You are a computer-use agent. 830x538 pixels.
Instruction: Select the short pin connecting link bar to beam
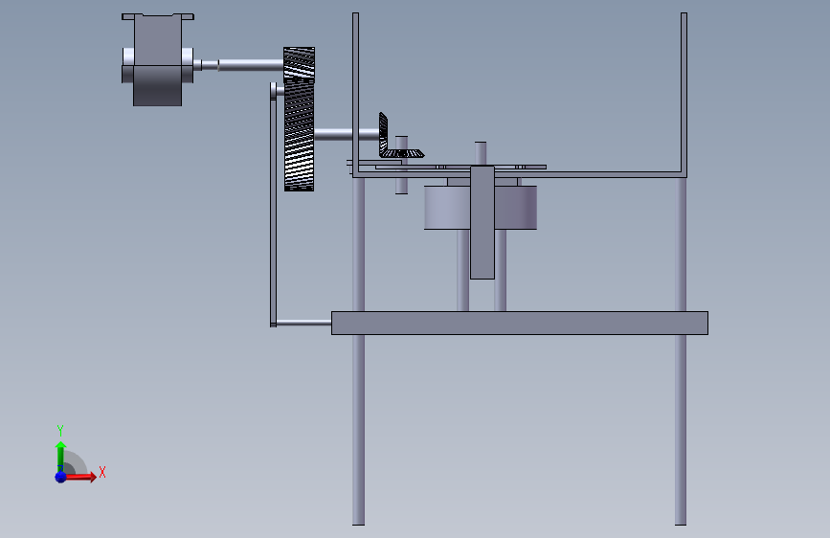click(303, 323)
